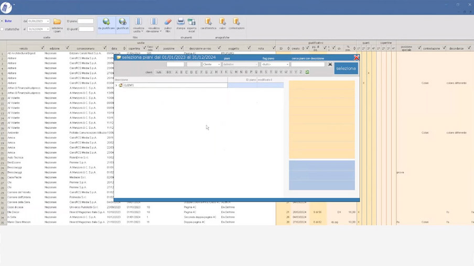The image size is (474, 266).
Task: Open the caratteristica anagrafiche icon
Action: point(208,22)
